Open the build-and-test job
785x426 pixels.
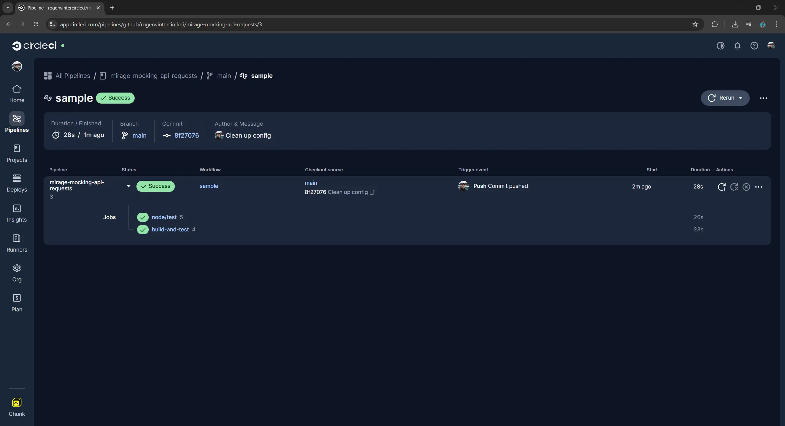170,229
